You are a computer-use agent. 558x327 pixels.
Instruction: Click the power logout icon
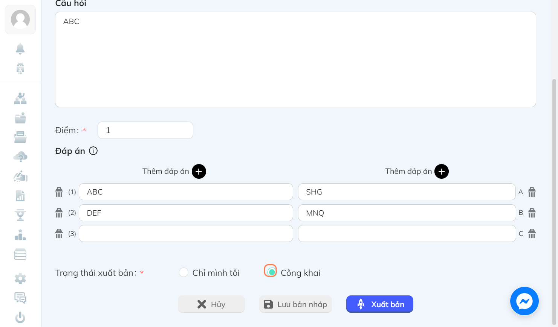[20, 318]
